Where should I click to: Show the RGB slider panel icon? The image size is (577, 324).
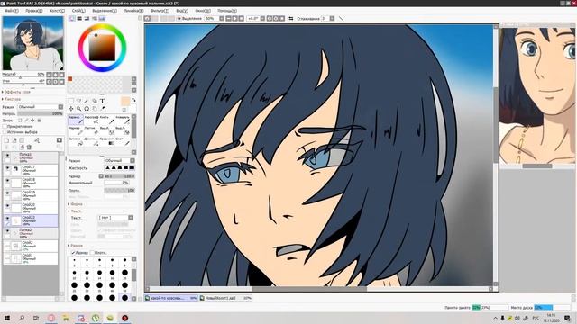[79, 18]
